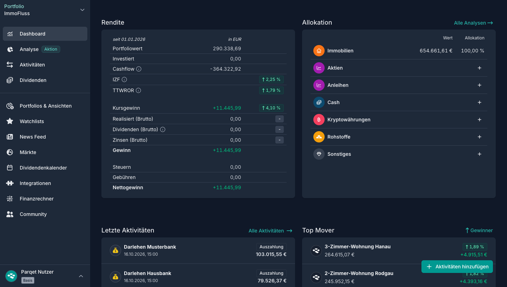Click the Sonstiges diamond icon

(x=319, y=154)
